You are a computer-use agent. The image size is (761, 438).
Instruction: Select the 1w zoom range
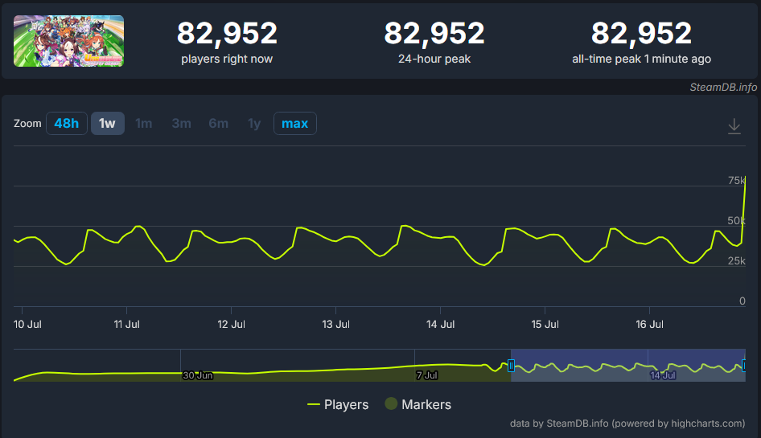pyautogui.click(x=107, y=123)
